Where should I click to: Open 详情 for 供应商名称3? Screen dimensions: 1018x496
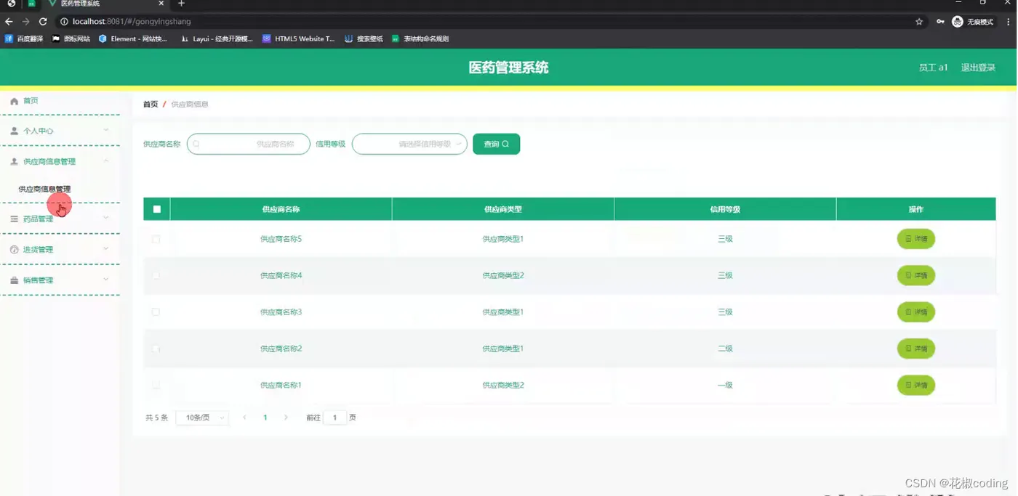click(915, 312)
